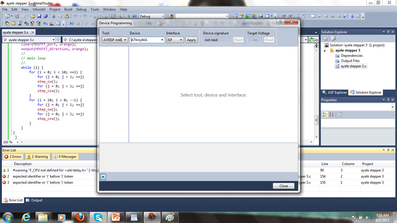This screenshot has width=397, height=223.
Task: Click the New Project toolbar icon
Action: point(7,16)
